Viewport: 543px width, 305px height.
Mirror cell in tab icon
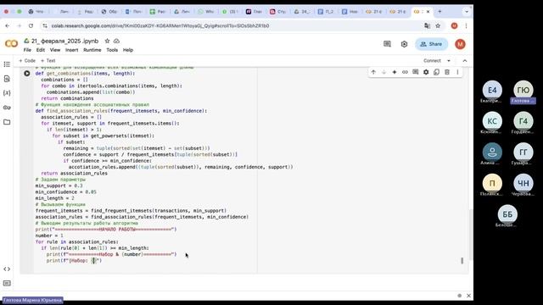pyautogui.click(x=436, y=72)
